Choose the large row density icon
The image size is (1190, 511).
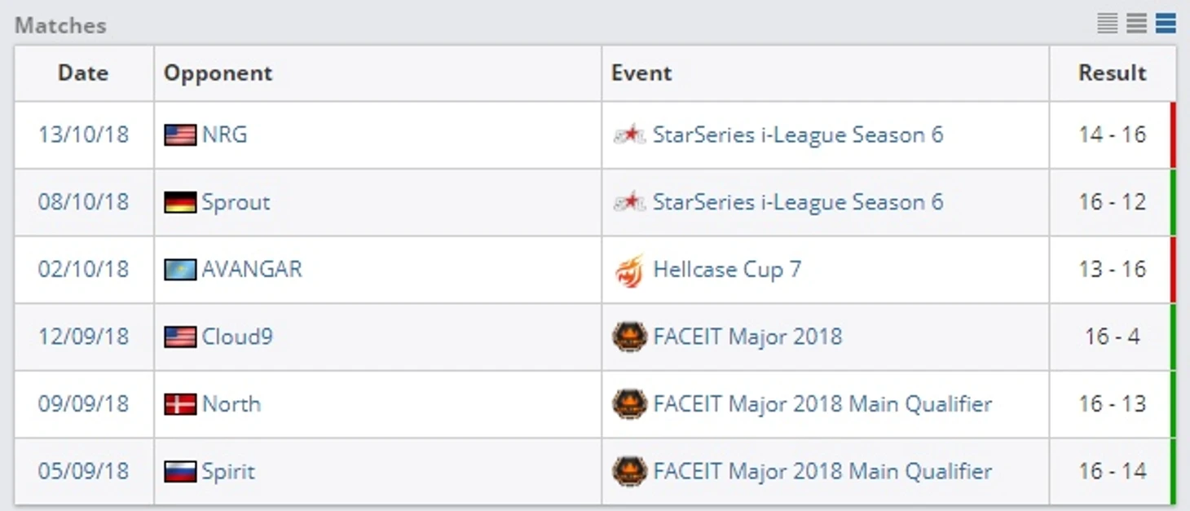[x=1166, y=24]
